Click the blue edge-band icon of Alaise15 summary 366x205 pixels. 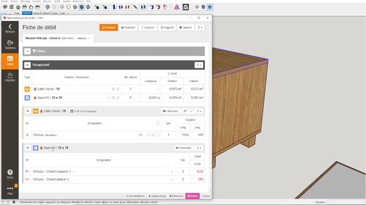27,97
